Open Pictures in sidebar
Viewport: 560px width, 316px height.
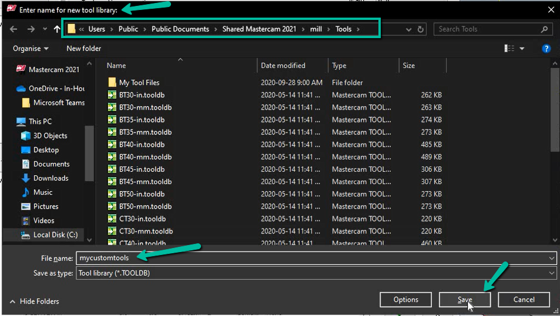[39, 206]
